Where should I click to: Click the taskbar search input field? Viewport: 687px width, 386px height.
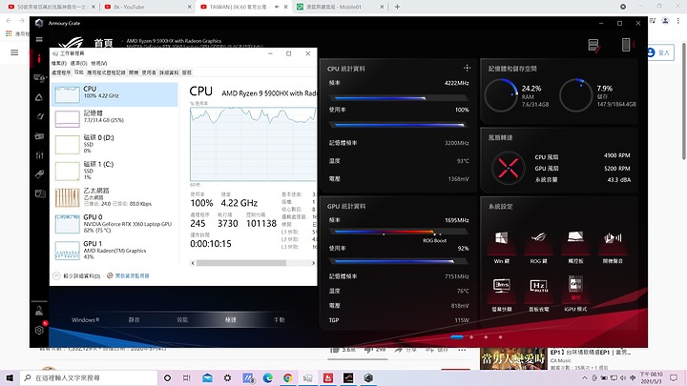[89, 377]
